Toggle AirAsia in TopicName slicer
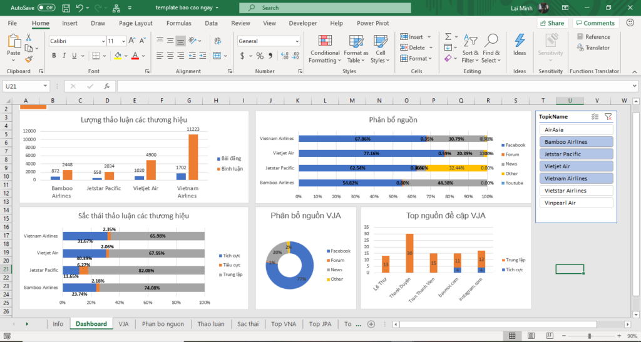641x342 pixels. click(x=576, y=130)
